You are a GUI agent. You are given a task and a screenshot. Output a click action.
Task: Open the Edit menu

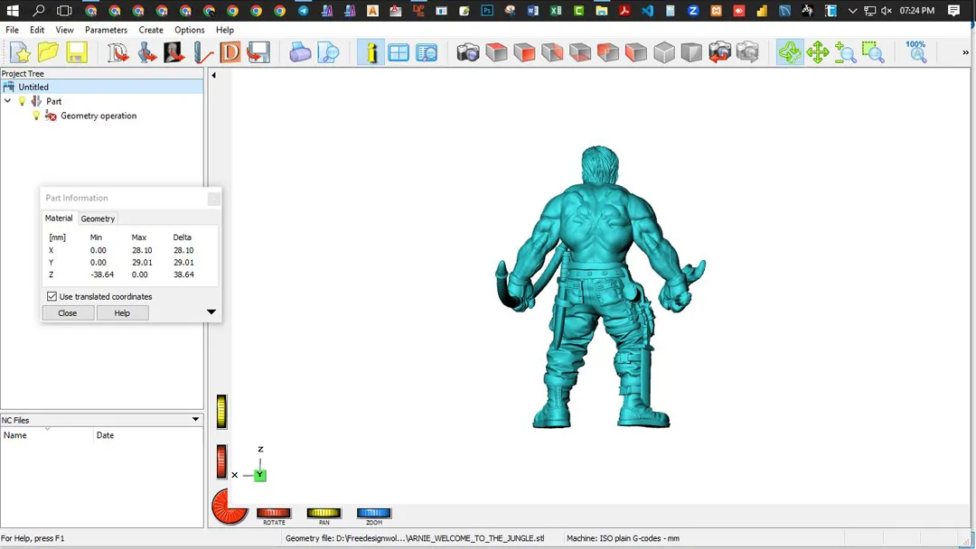tap(37, 30)
